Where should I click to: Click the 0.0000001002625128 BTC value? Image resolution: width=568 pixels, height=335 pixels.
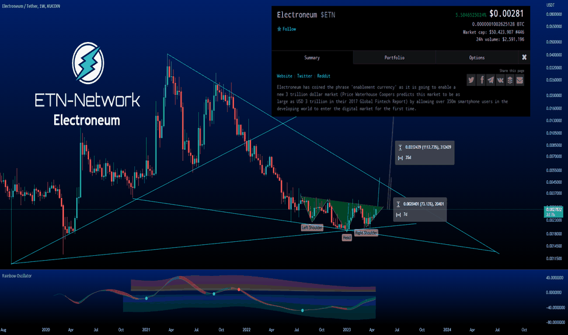pyautogui.click(x=498, y=24)
